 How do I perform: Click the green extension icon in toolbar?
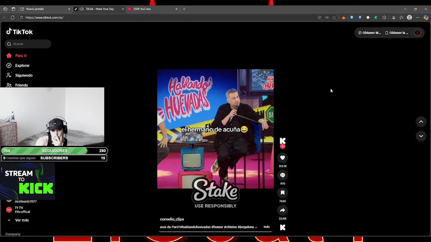click(376, 17)
